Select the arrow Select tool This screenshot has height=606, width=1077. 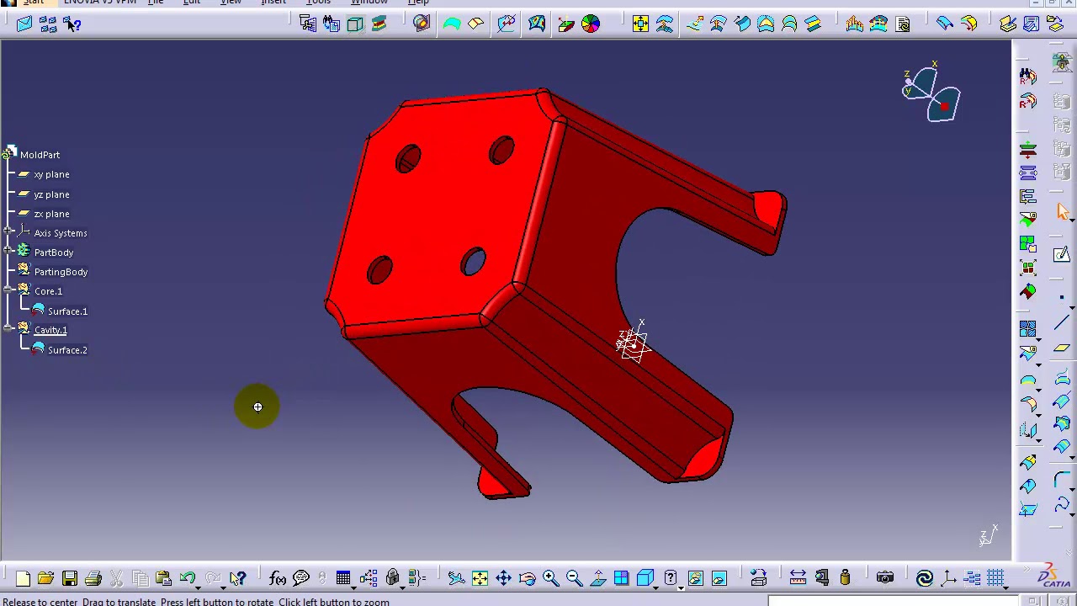point(1062,212)
